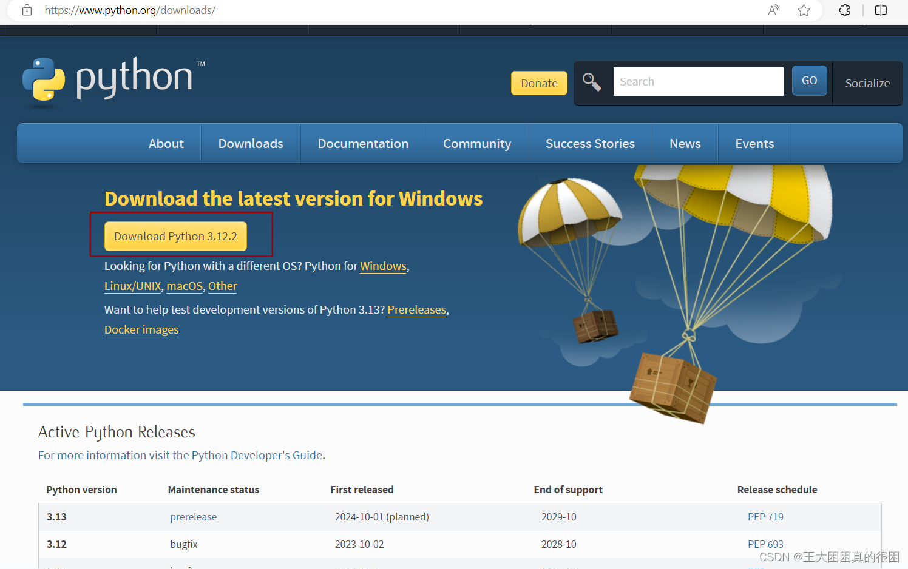Viewport: 908px width, 569px height.
Task: Open the PEP 719 release schedule link
Action: coord(765,517)
